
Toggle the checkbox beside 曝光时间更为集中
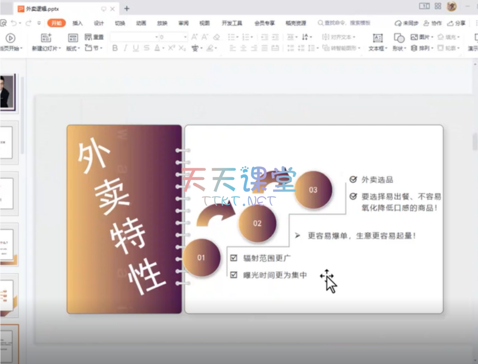234,275
